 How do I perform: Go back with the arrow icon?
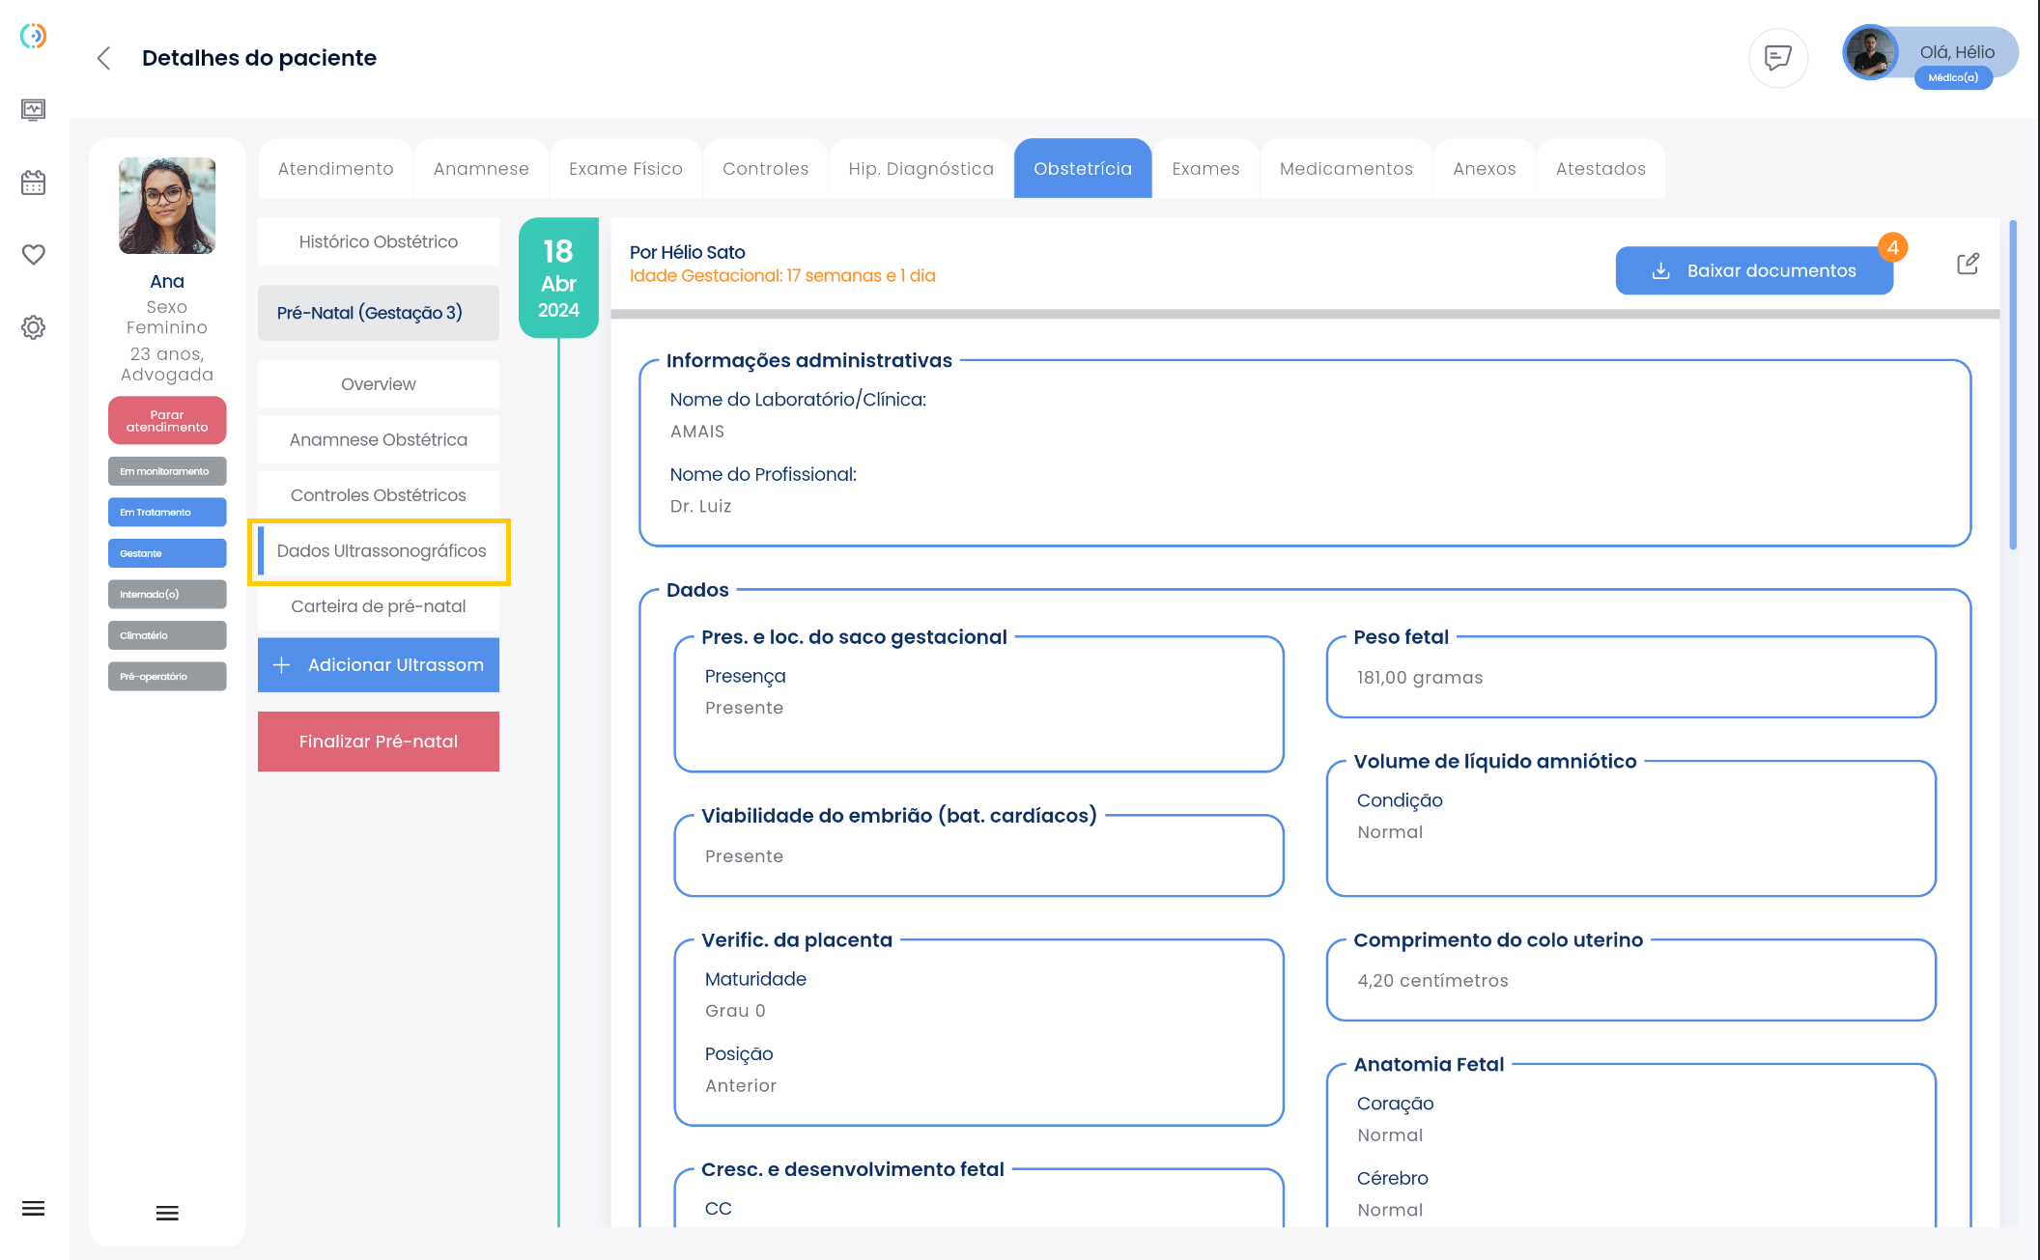point(103,58)
